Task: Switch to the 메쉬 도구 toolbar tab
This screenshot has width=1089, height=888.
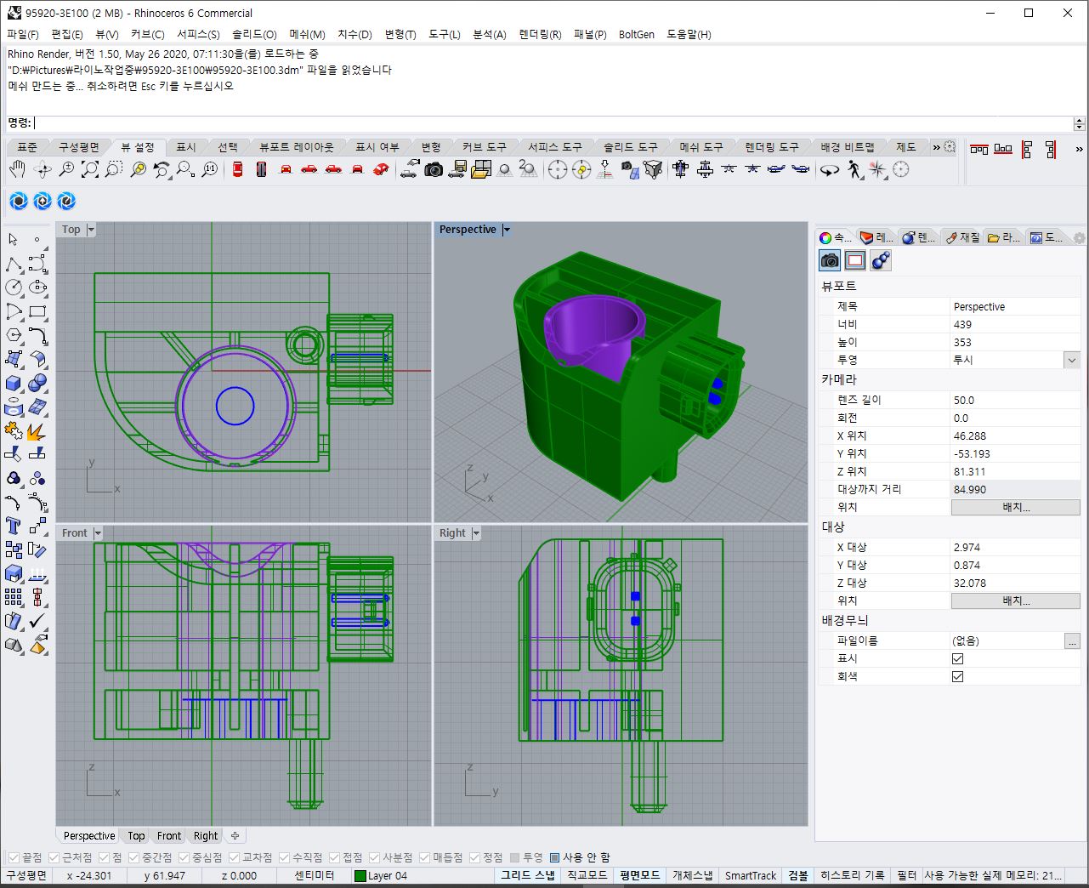Action: (x=700, y=147)
